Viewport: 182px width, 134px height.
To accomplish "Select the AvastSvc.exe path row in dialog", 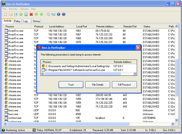I will (x=89, y=70).
